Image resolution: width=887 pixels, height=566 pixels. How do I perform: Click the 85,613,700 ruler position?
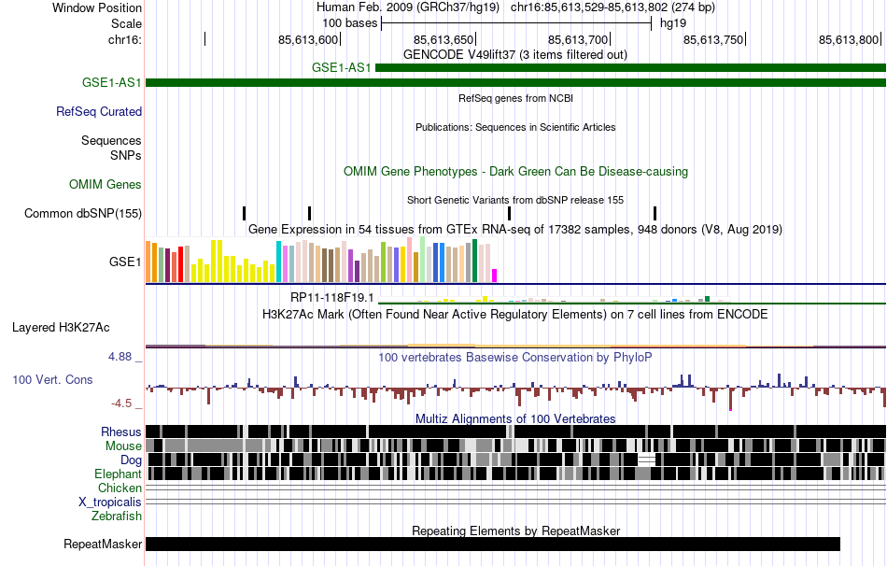579,39
